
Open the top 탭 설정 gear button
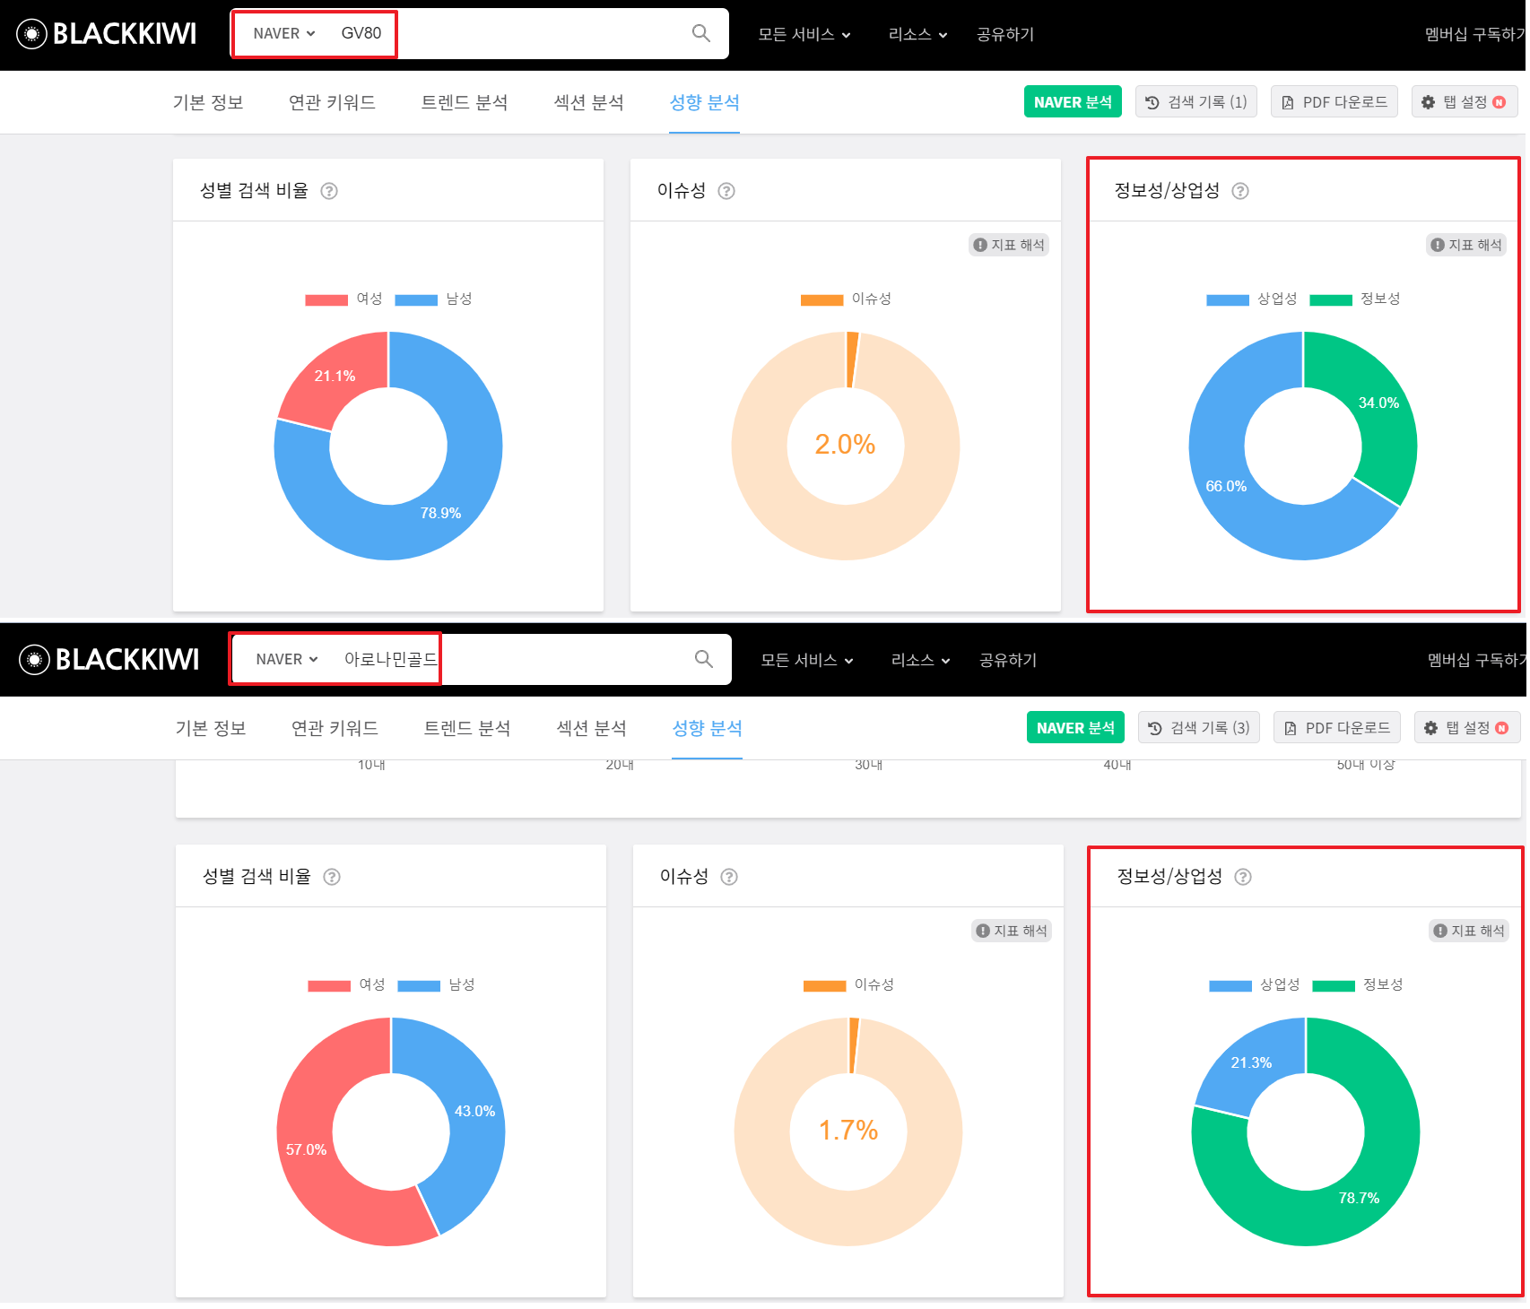1465,102
